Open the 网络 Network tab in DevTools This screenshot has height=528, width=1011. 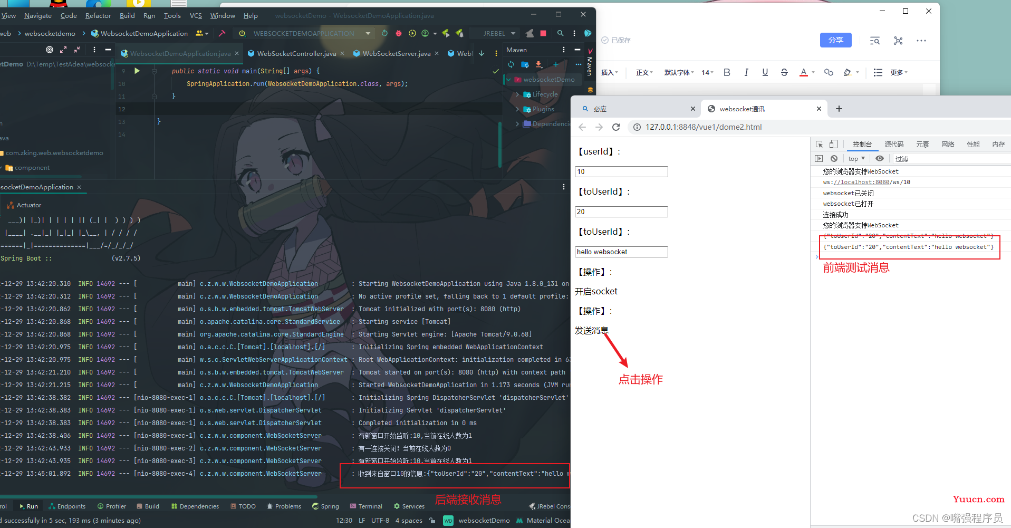click(x=948, y=144)
